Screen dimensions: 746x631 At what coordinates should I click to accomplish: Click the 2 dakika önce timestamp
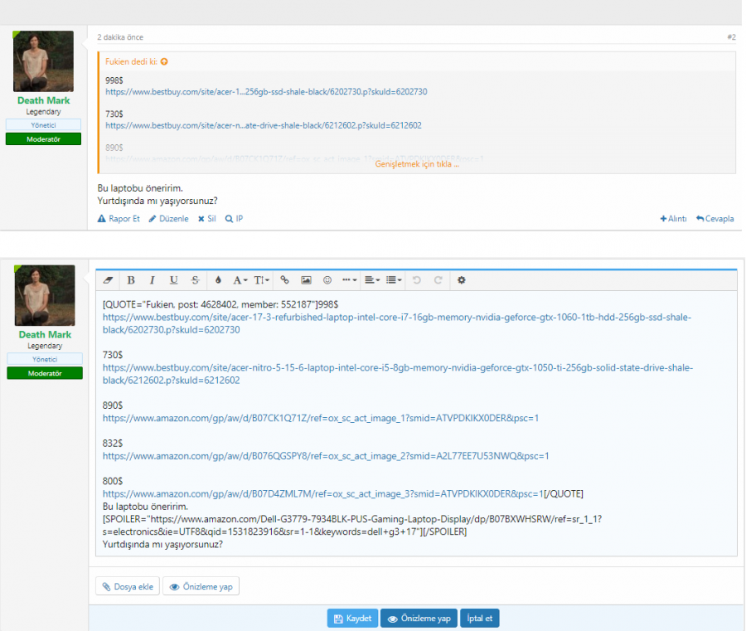[120, 37]
